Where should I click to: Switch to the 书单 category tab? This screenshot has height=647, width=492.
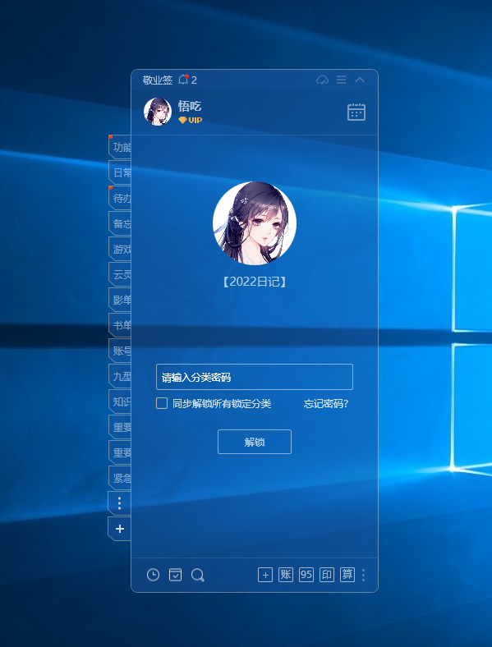click(120, 326)
